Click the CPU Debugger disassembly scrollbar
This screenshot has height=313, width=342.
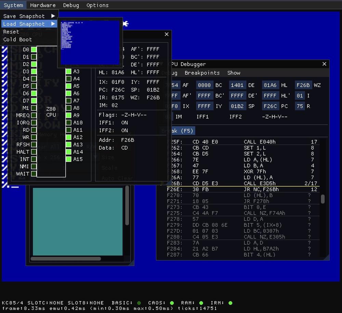coord(323,199)
